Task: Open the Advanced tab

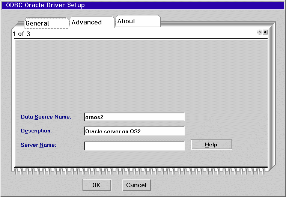Action: pos(92,22)
